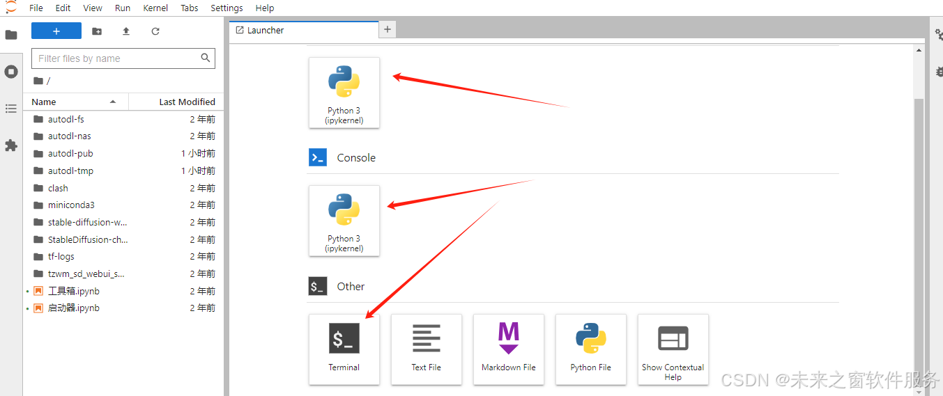Create a new Python File

(x=591, y=349)
